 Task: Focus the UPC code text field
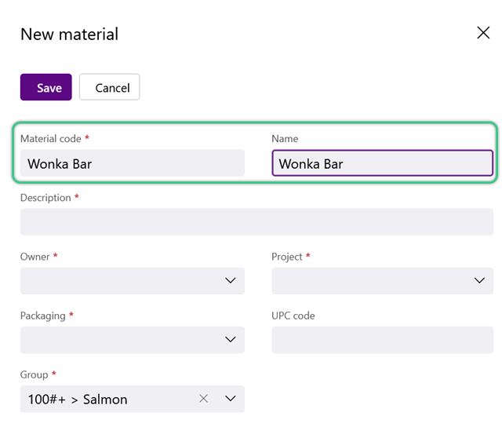click(x=382, y=340)
